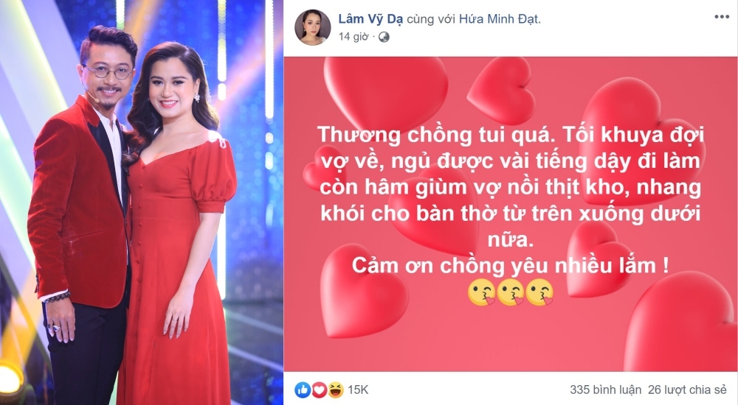The image size is (738, 405).
Task: View the 15K reactions count
Action: coord(358,390)
